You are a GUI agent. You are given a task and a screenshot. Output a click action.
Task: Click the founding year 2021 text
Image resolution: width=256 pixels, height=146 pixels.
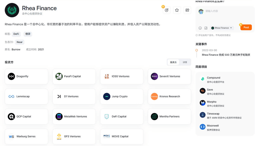coord(41,50)
